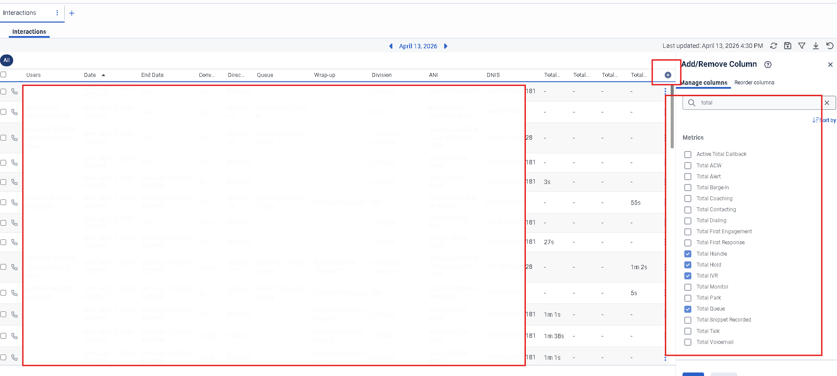The height and width of the screenshot is (376, 837).
Task: Sort by the Users column header
Action: coord(33,75)
